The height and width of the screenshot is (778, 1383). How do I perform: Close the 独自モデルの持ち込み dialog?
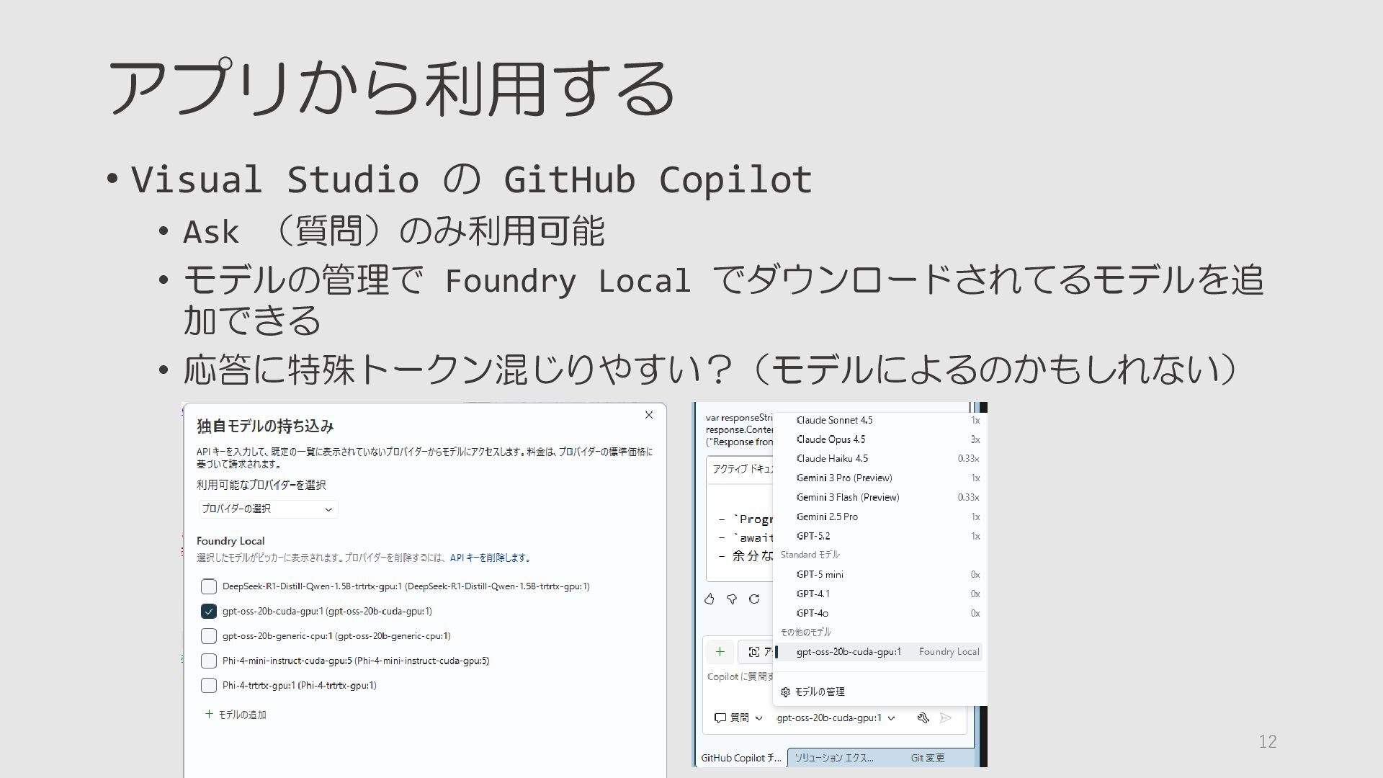(x=649, y=415)
